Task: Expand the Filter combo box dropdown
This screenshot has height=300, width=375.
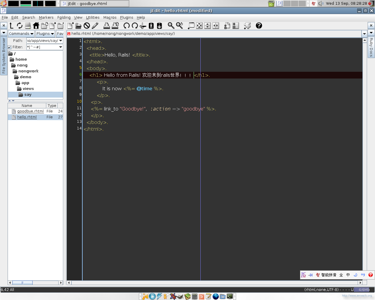Action: [61, 47]
